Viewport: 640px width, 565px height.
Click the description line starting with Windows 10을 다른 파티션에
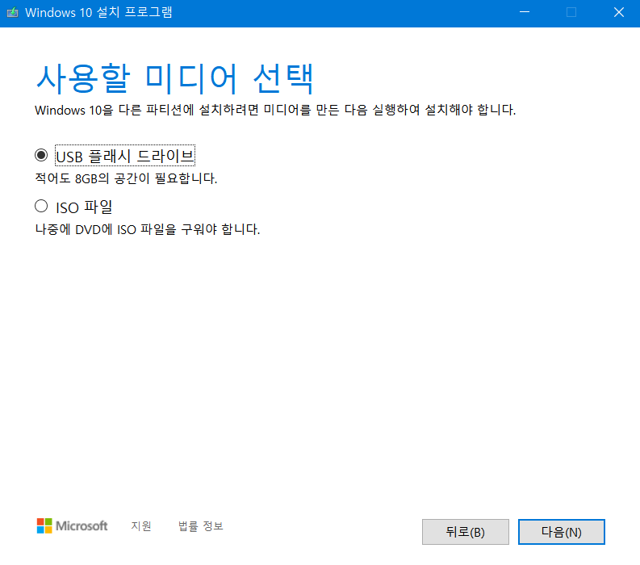275,110
